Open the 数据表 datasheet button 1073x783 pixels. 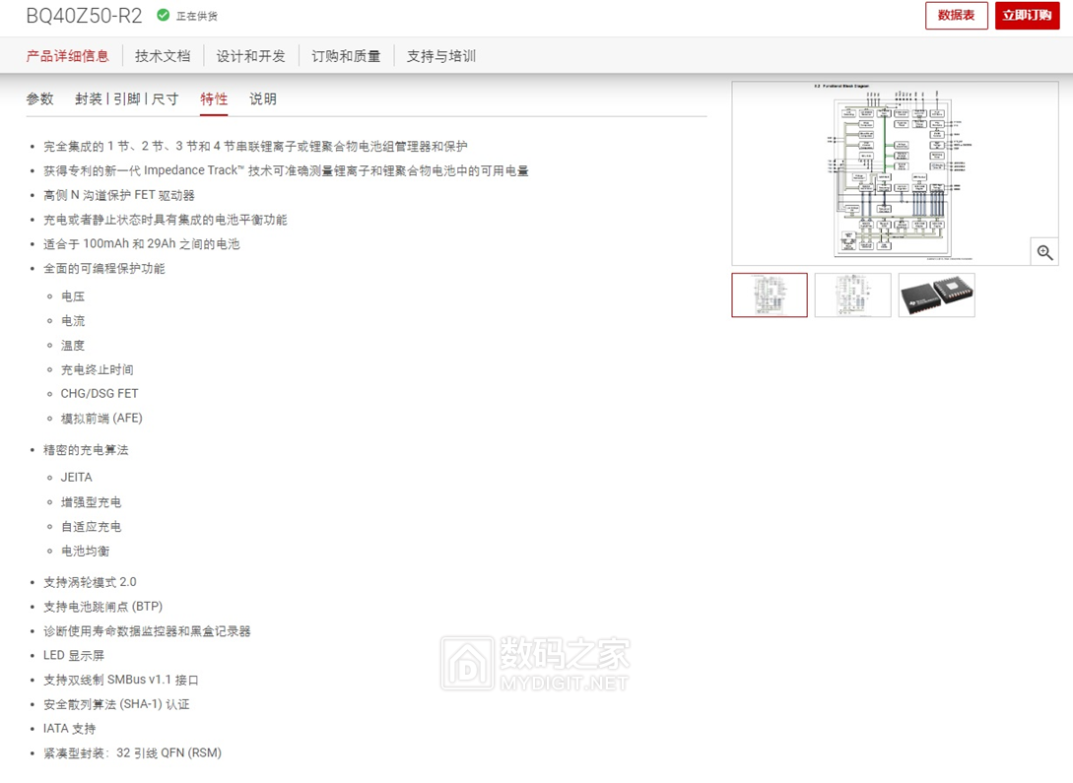955,16
